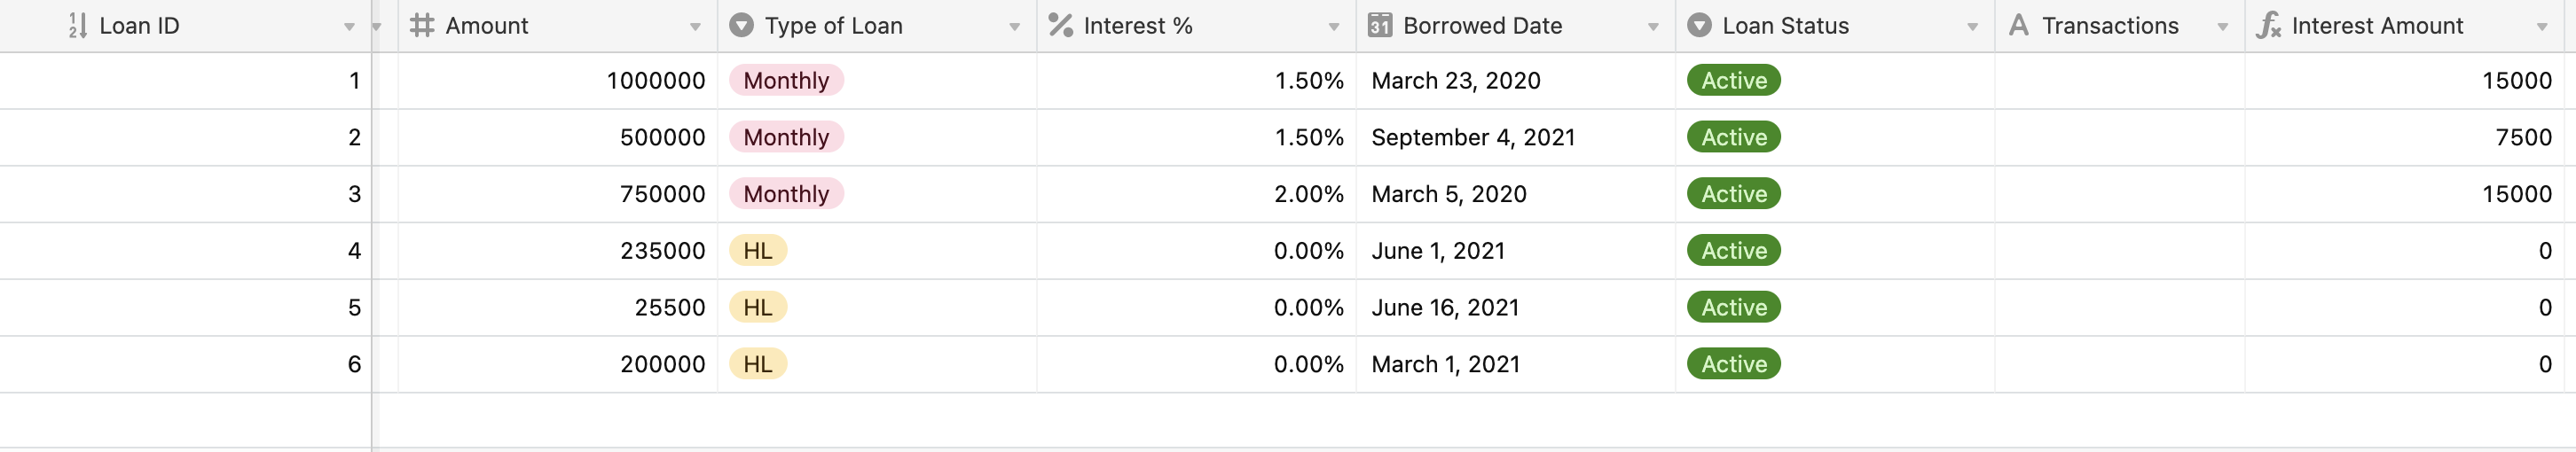Expand the Interest Amount column menu arrow
The image size is (2576, 452).
coord(2542,27)
